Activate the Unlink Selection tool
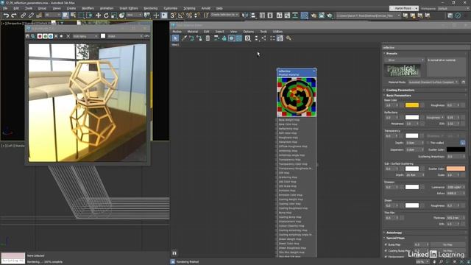This screenshot has width=471, height=265. [31, 15]
